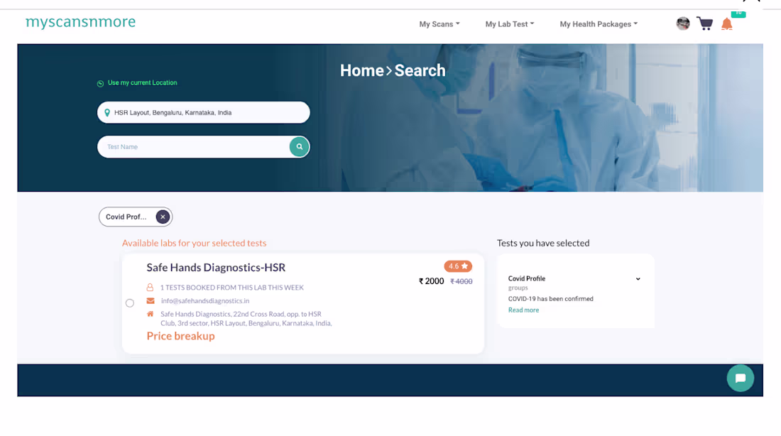Click the location pin in the address field

(x=107, y=111)
